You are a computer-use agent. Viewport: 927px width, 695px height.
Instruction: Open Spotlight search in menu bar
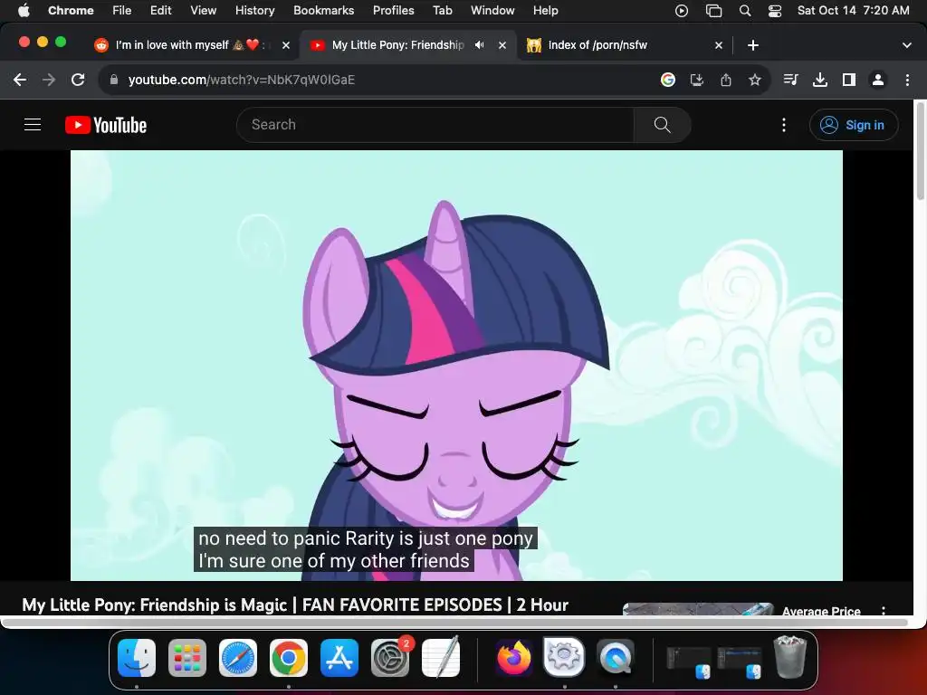tap(745, 11)
